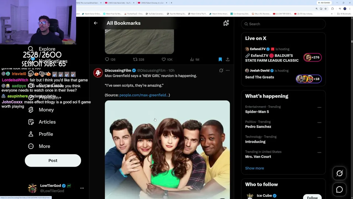This screenshot has width=353, height=199.
Task: Repost the post with 328 reposts
Action: pos(138,59)
